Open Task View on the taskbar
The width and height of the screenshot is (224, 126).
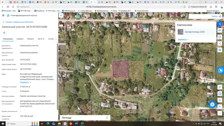(42, 124)
